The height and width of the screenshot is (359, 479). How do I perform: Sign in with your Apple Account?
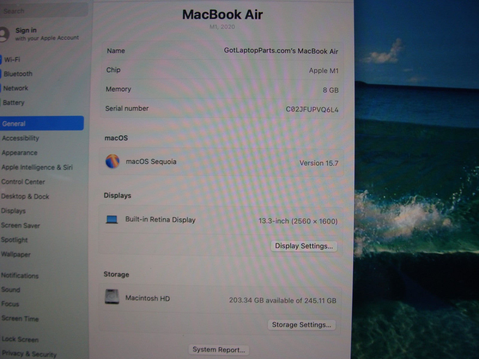[x=46, y=34]
